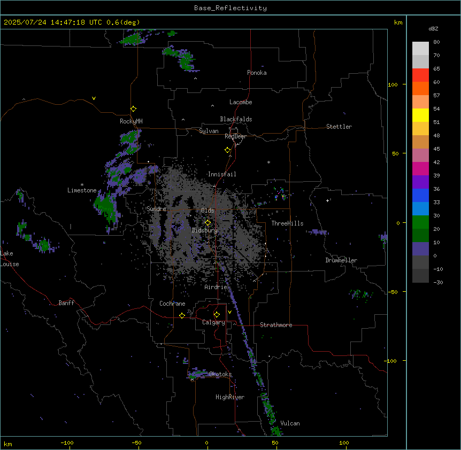
Task: Click the yellow diamond marker below RedDeer
Action: pyautogui.click(x=227, y=150)
